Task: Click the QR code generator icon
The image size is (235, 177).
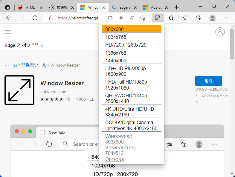Action: 121,18
